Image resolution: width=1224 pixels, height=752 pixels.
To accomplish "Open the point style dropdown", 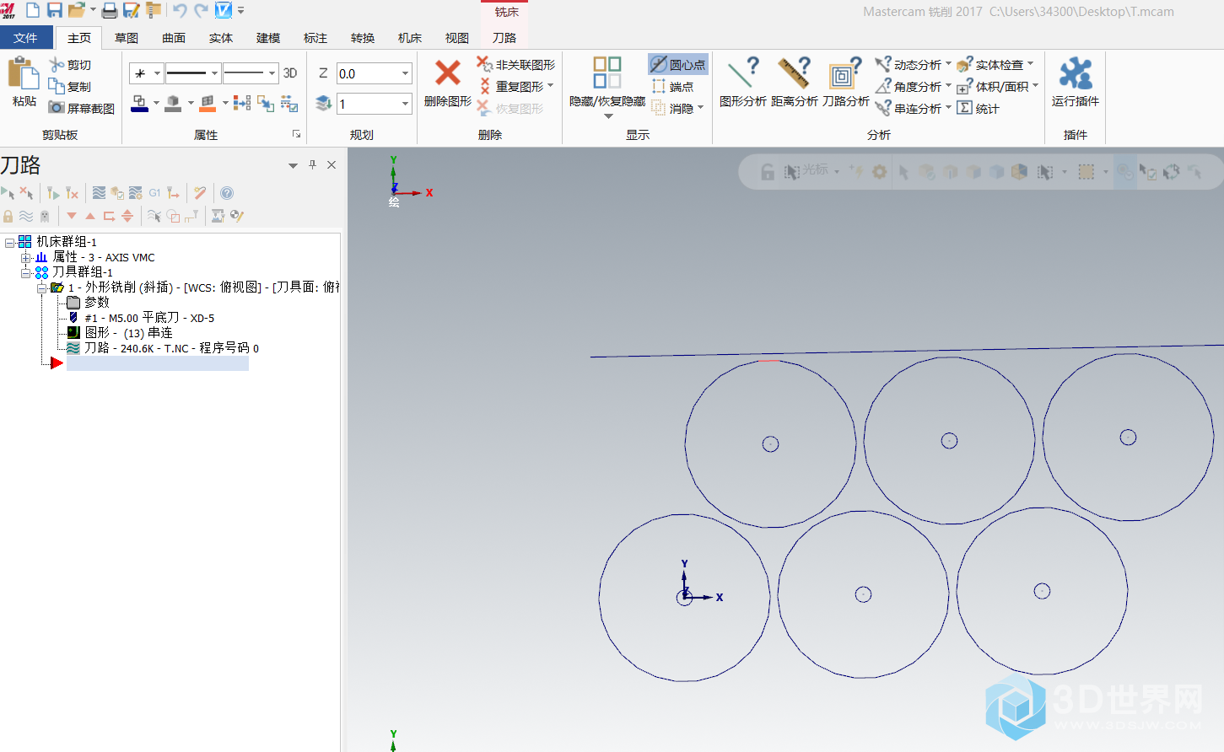I will click(x=157, y=73).
